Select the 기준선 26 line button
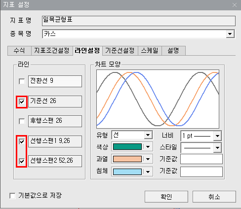This screenshot has width=241, height=209. click(x=55, y=102)
